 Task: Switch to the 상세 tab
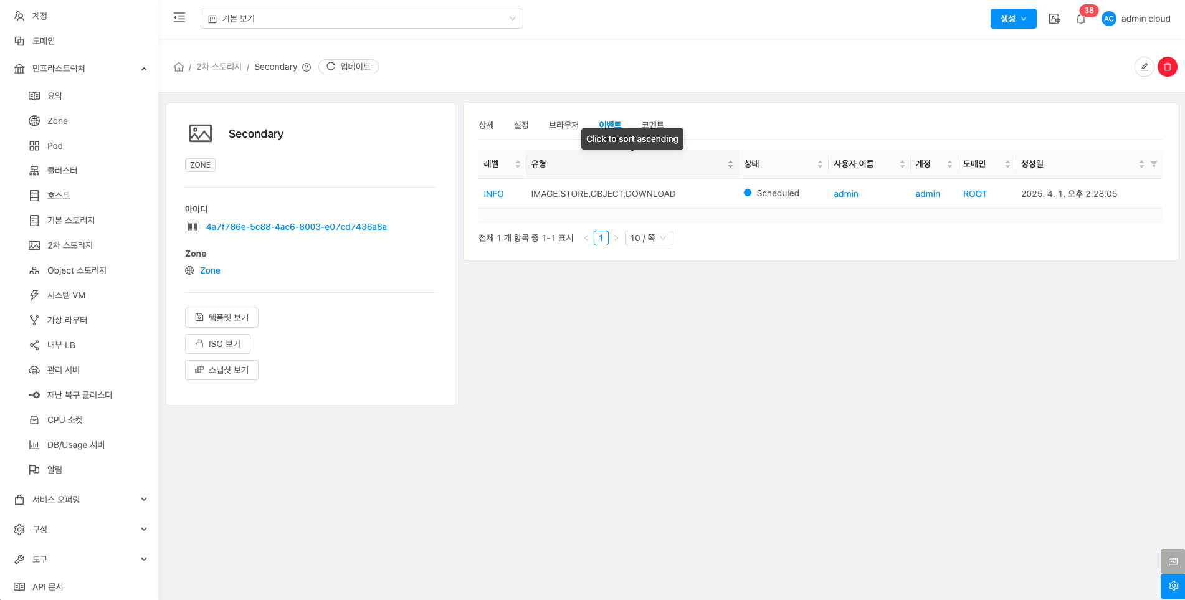[x=486, y=125]
